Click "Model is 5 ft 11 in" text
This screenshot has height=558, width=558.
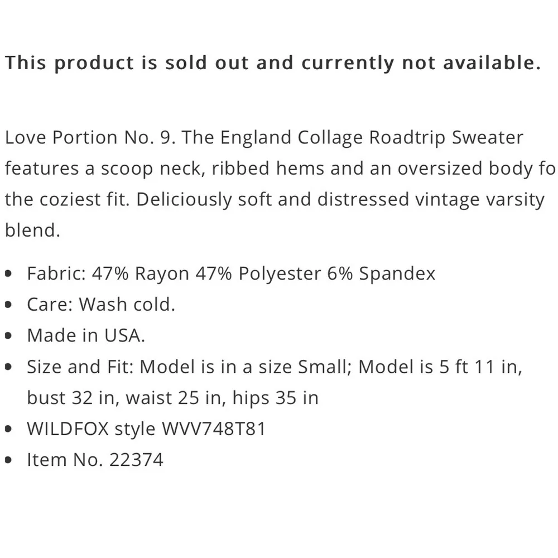(x=440, y=367)
